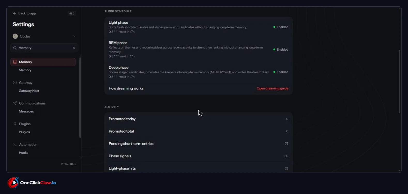Open the Hooks sidebar item
The image size is (408, 194).
click(24, 153)
